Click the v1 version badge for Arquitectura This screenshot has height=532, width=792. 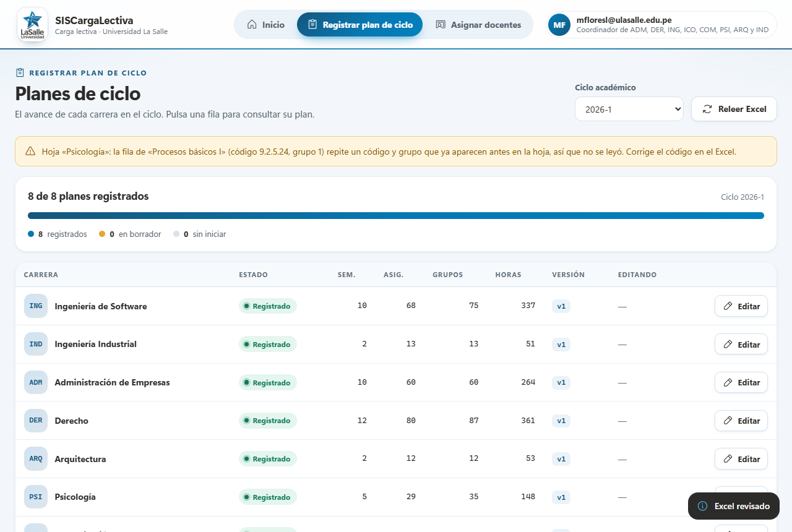click(561, 459)
